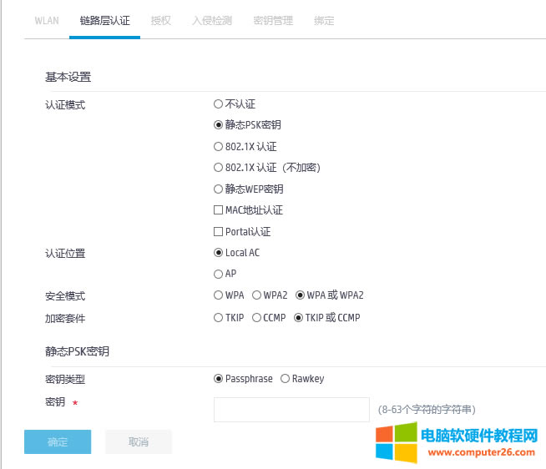Set authentication location to AP

219,274
